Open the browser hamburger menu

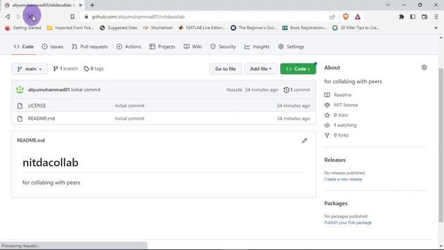tap(436, 17)
